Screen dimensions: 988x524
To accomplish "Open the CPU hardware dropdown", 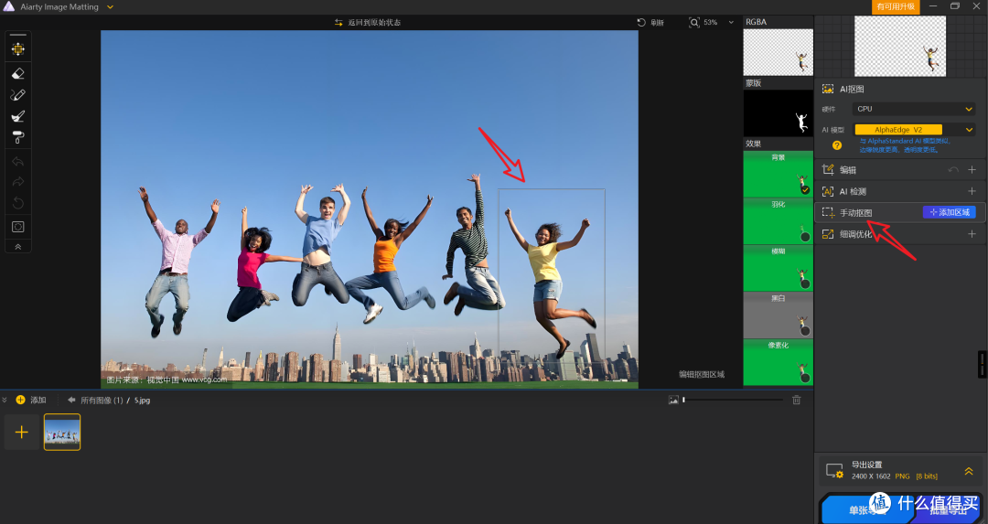I will [914, 109].
